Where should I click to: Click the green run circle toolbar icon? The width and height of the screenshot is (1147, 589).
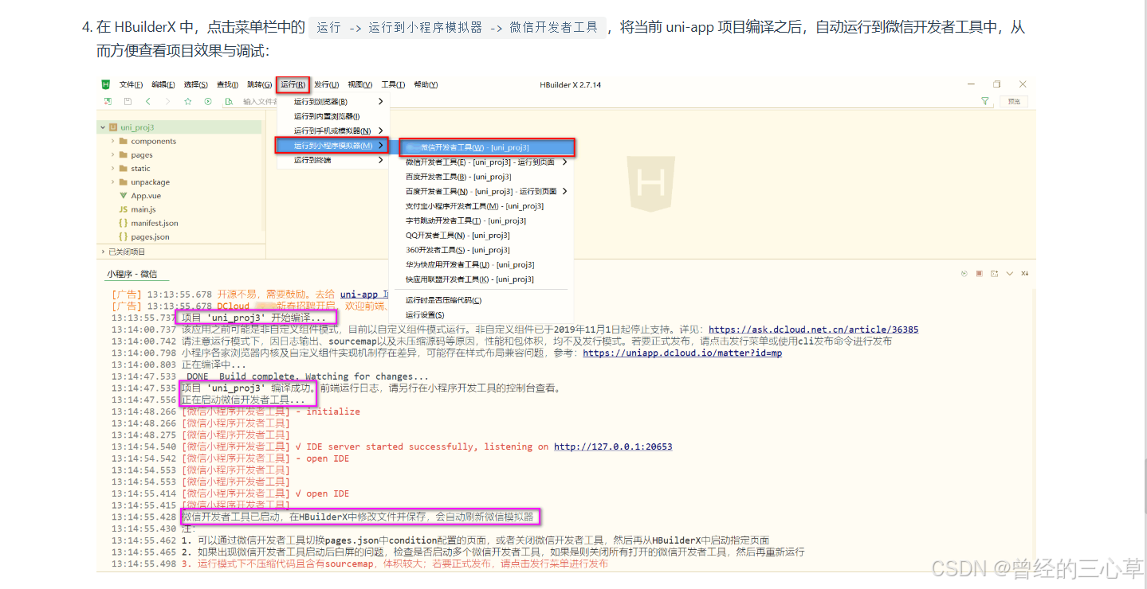[x=208, y=101]
